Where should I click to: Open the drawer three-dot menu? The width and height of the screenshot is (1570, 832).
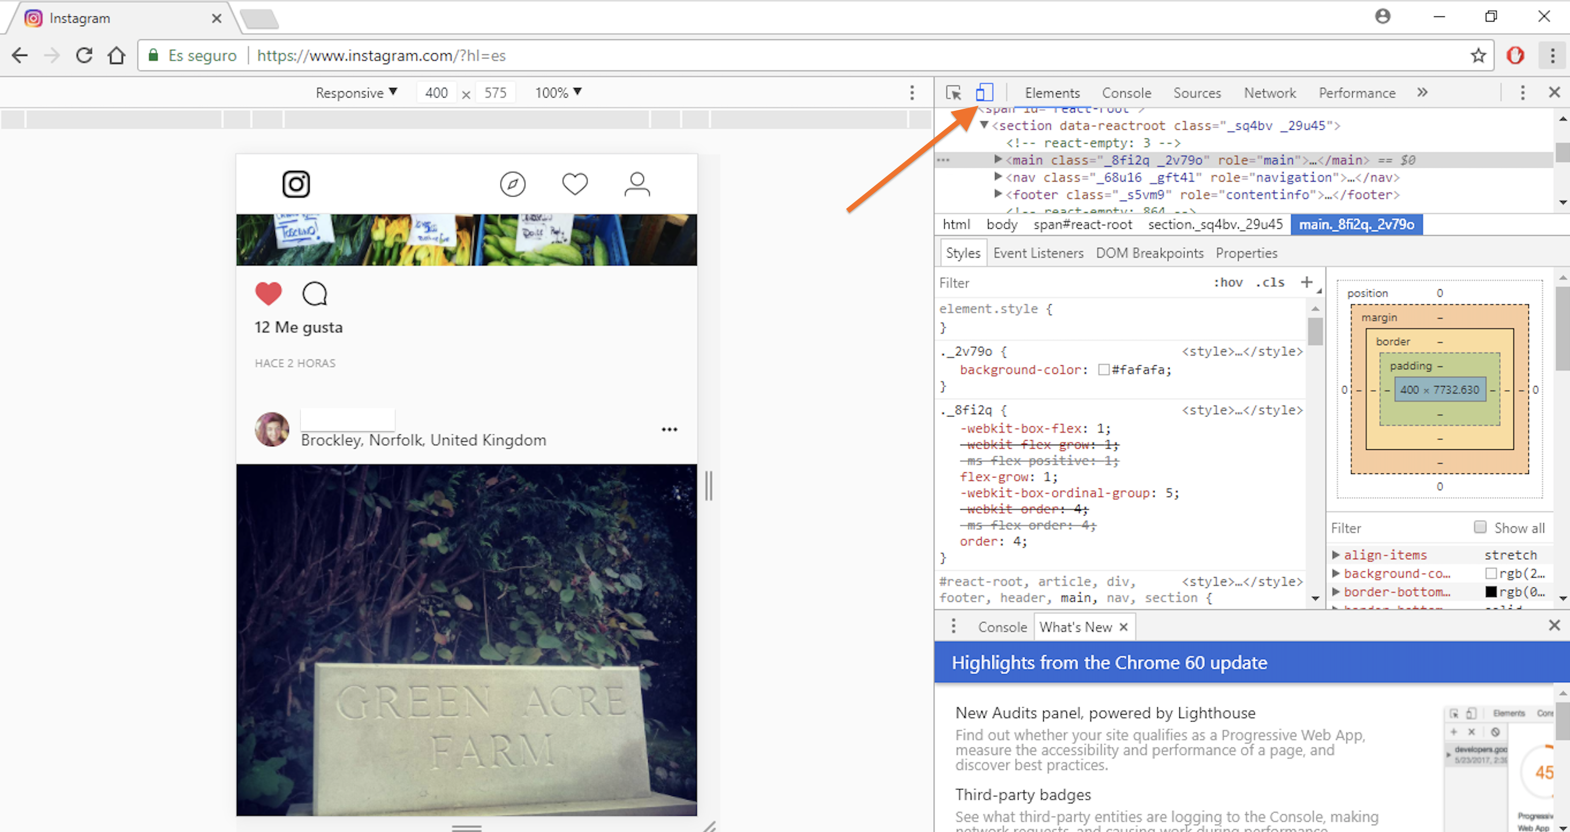pyautogui.click(x=954, y=625)
